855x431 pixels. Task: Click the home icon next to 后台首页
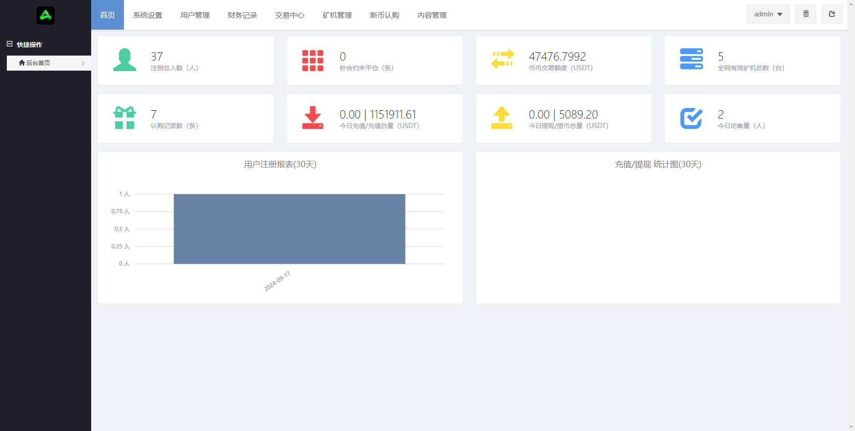[x=21, y=63]
